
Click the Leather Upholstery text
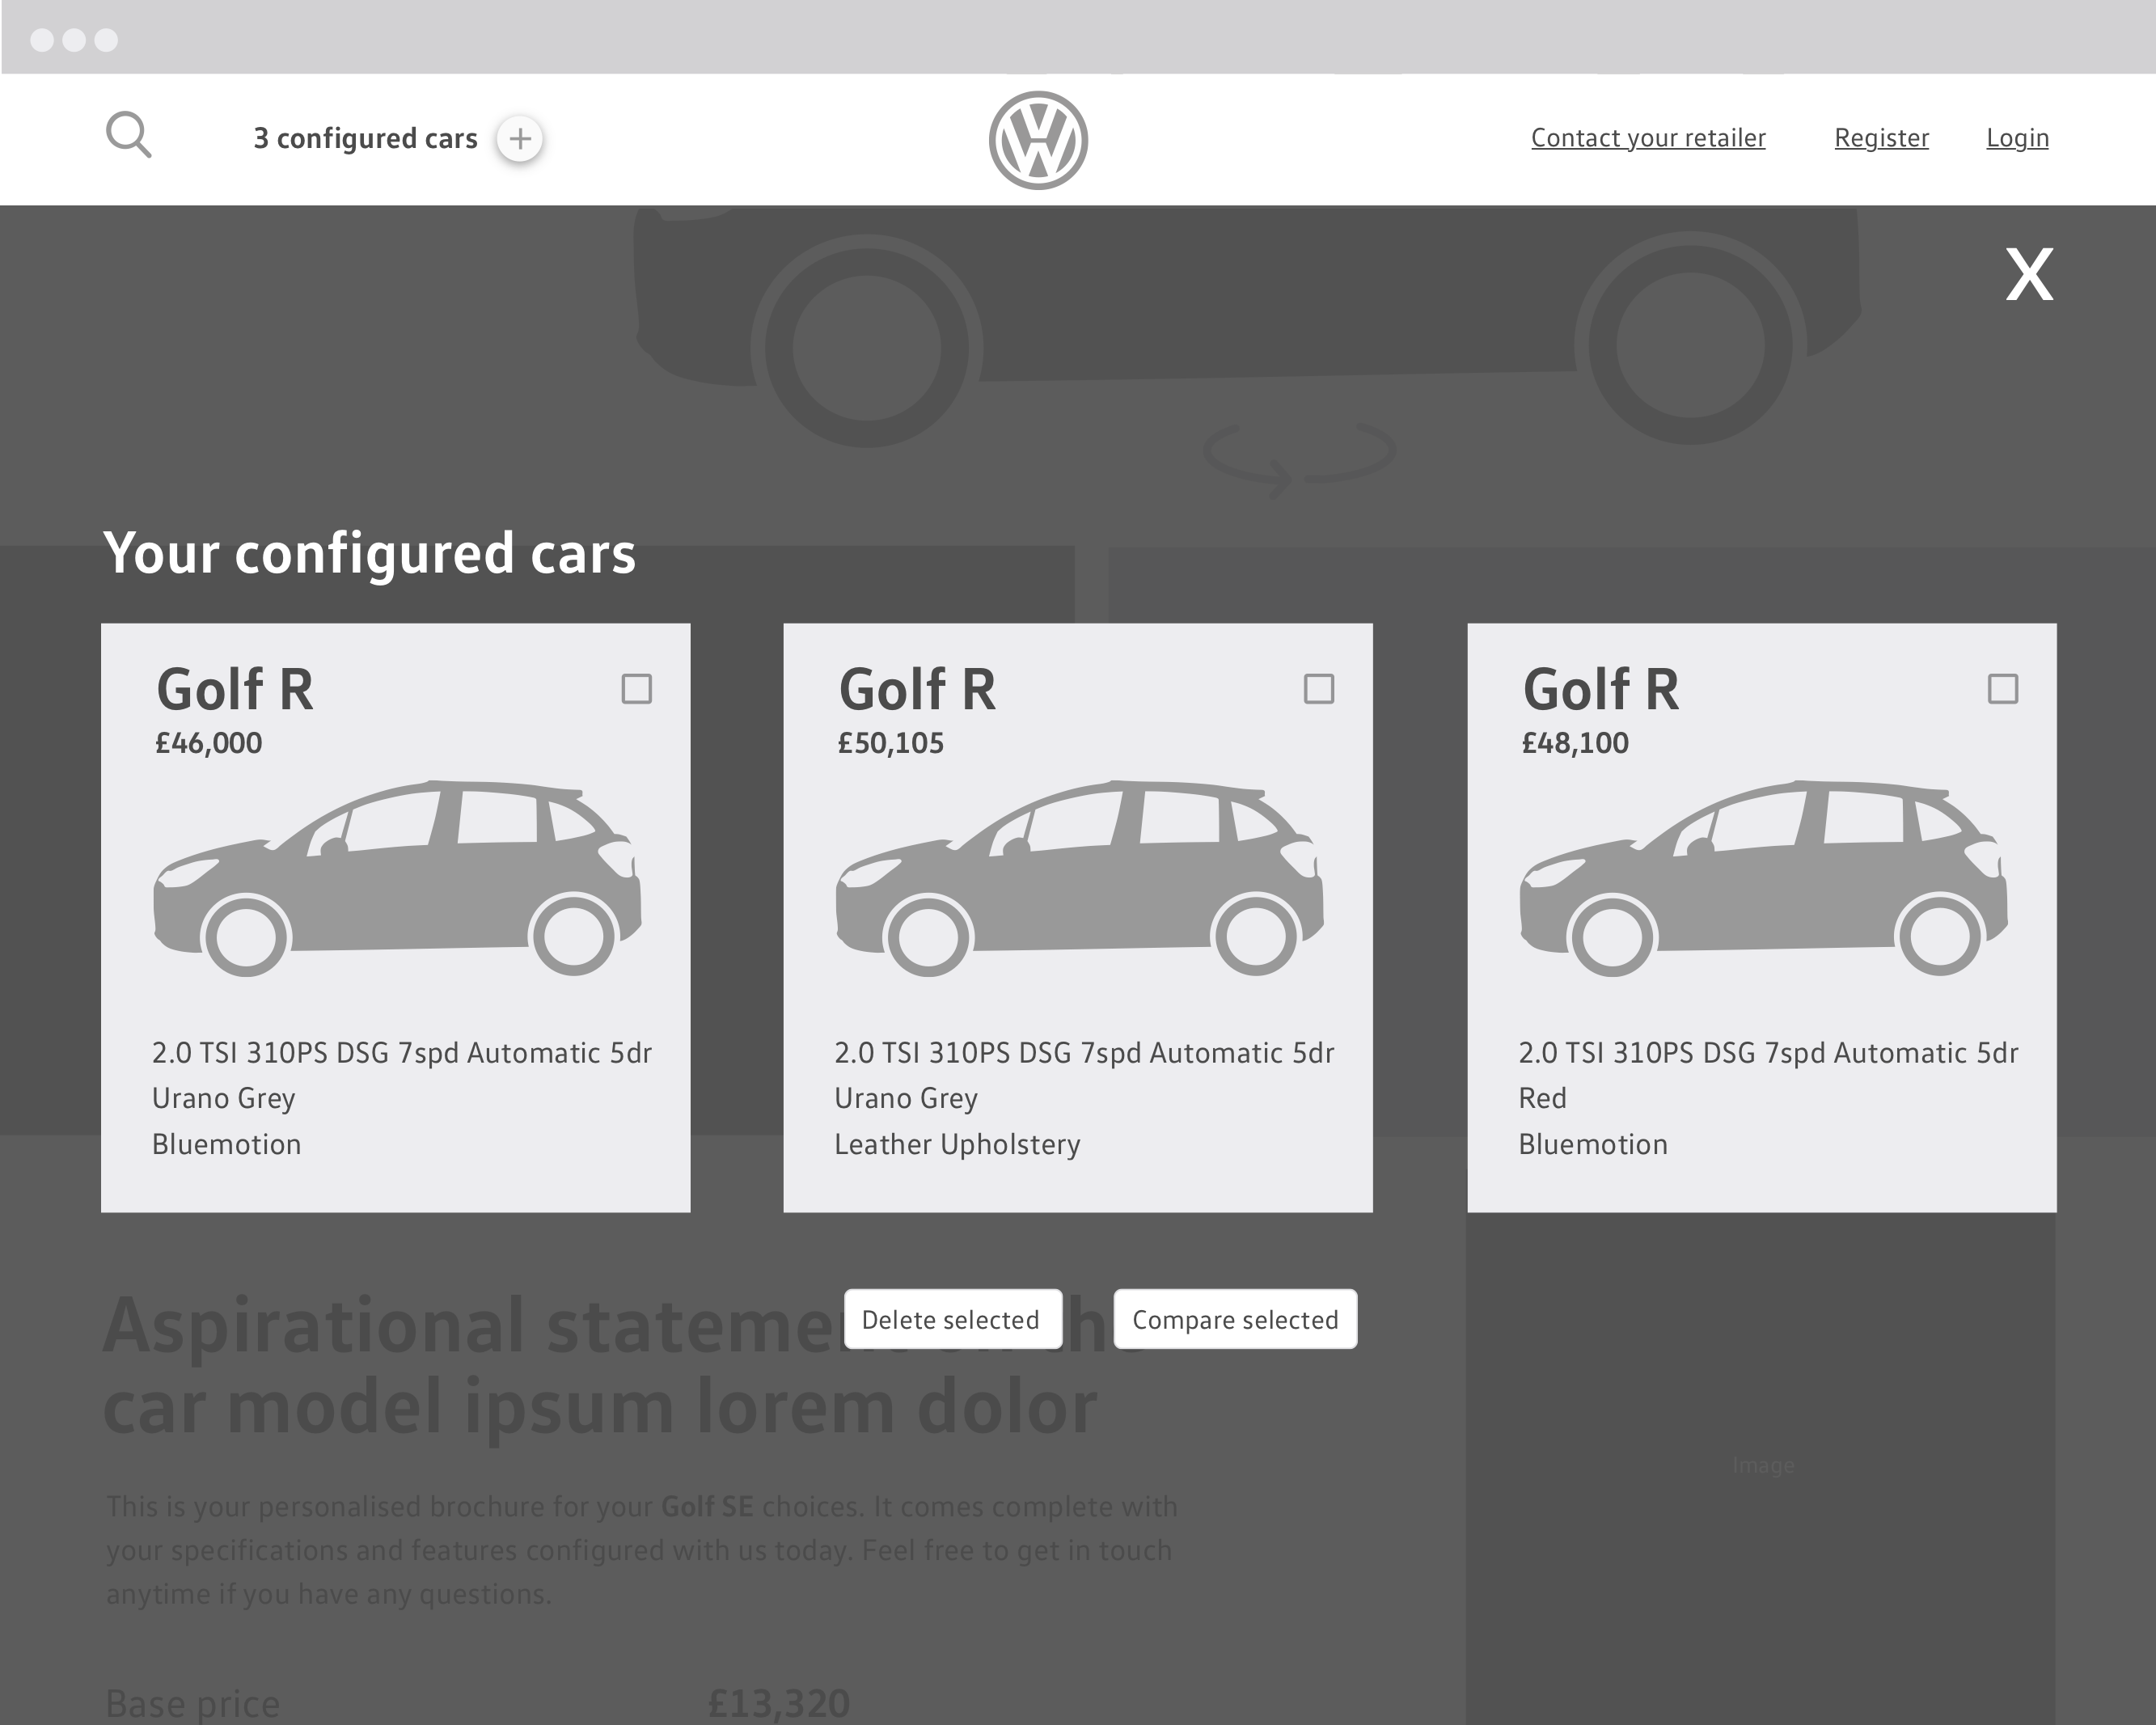(957, 1144)
